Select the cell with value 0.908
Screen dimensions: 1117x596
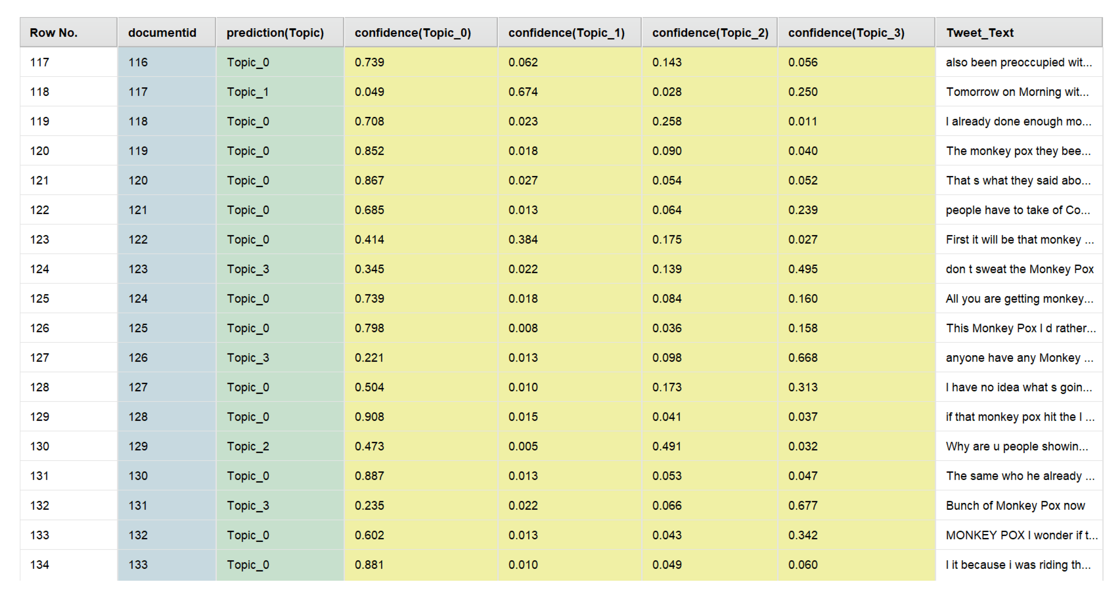pyautogui.click(x=369, y=417)
